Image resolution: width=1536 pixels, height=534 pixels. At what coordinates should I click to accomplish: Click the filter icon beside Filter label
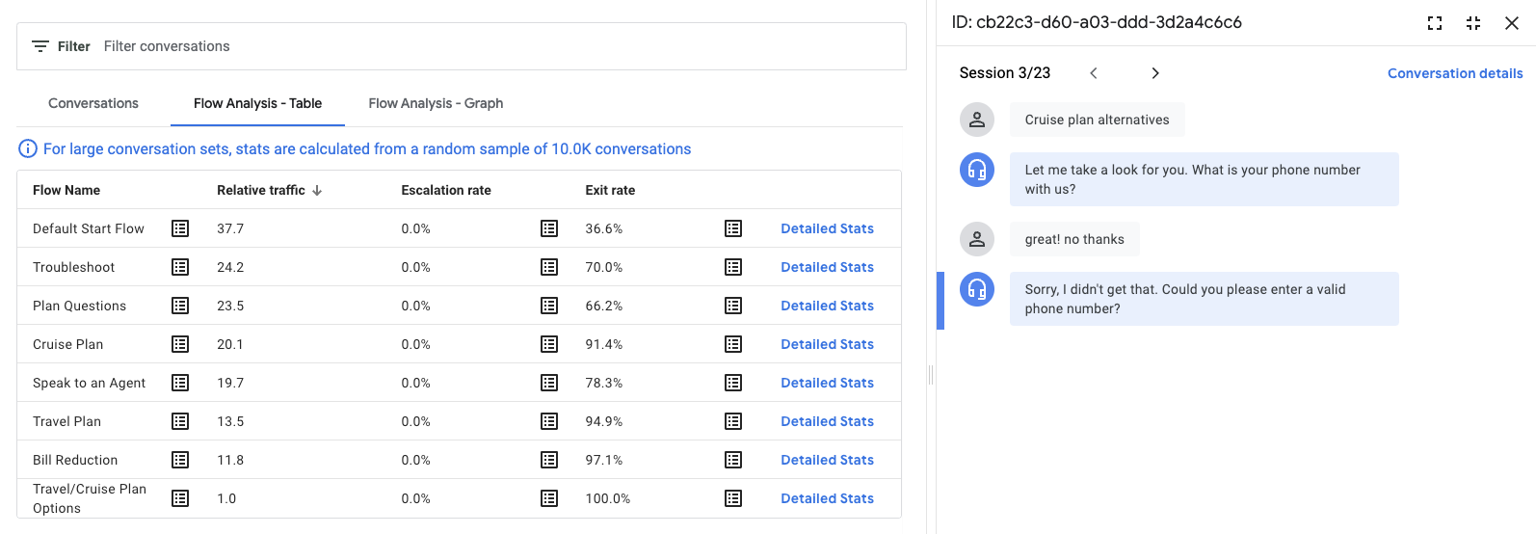pos(40,46)
